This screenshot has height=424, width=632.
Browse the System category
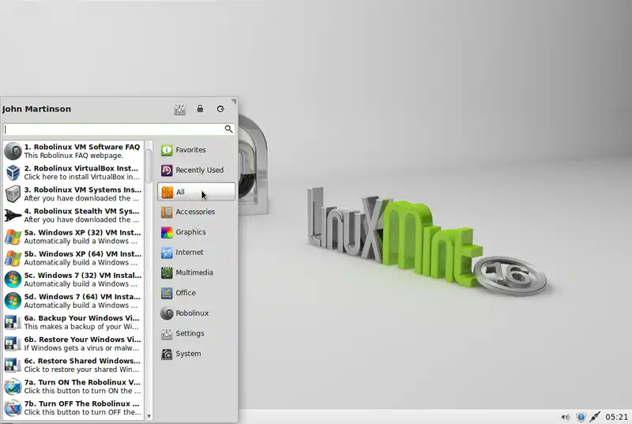pos(196,354)
